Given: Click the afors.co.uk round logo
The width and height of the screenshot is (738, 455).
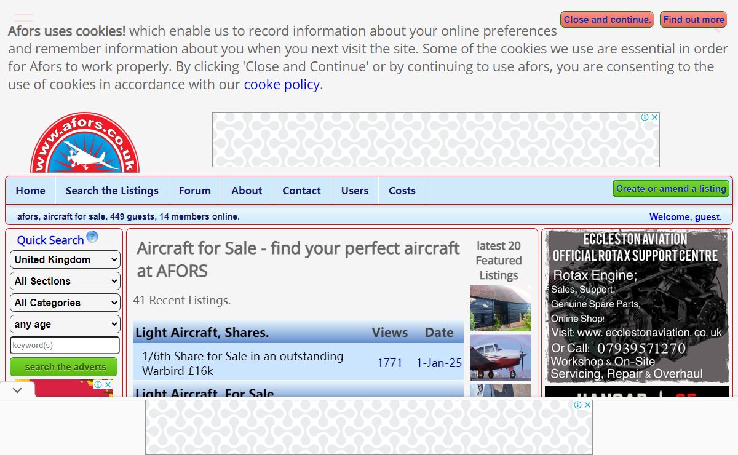Looking at the screenshot, I should tap(85, 143).
